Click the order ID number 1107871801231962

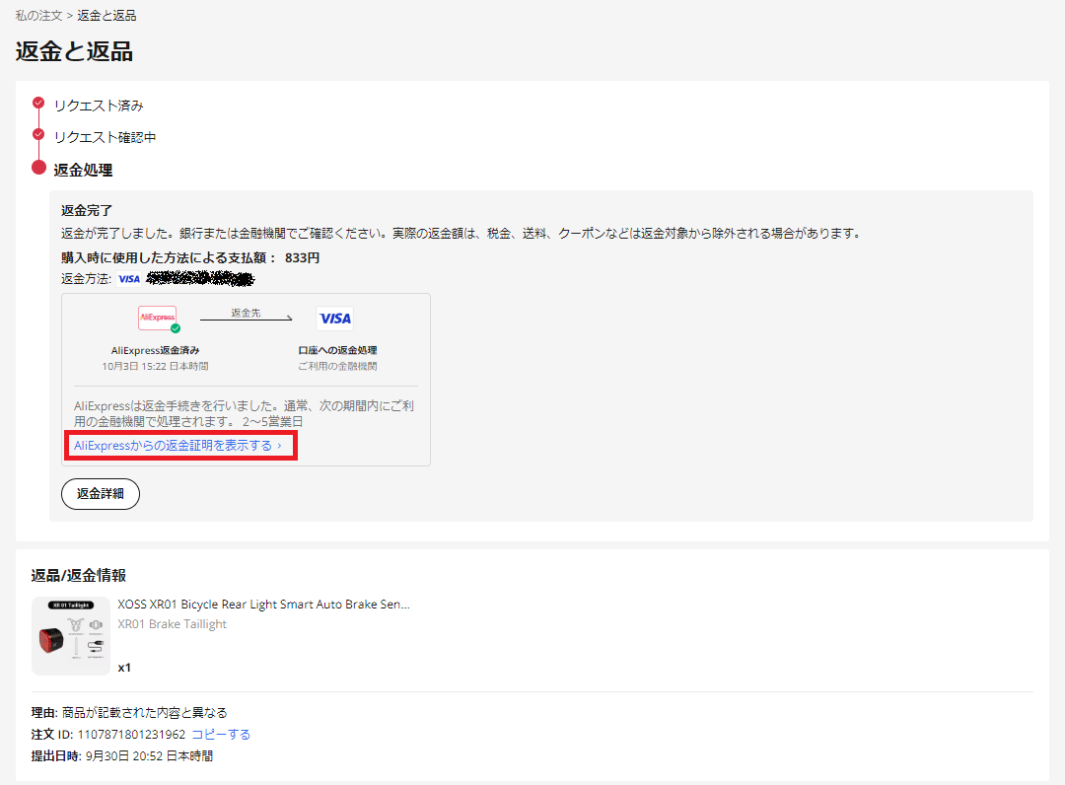131,735
